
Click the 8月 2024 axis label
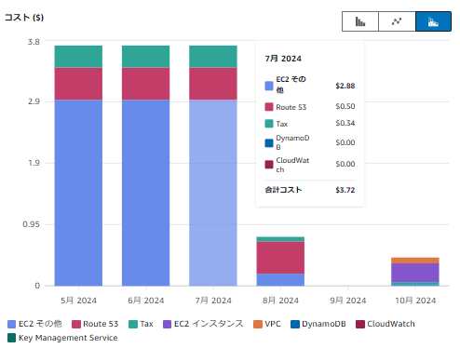click(x=280, y=301)
